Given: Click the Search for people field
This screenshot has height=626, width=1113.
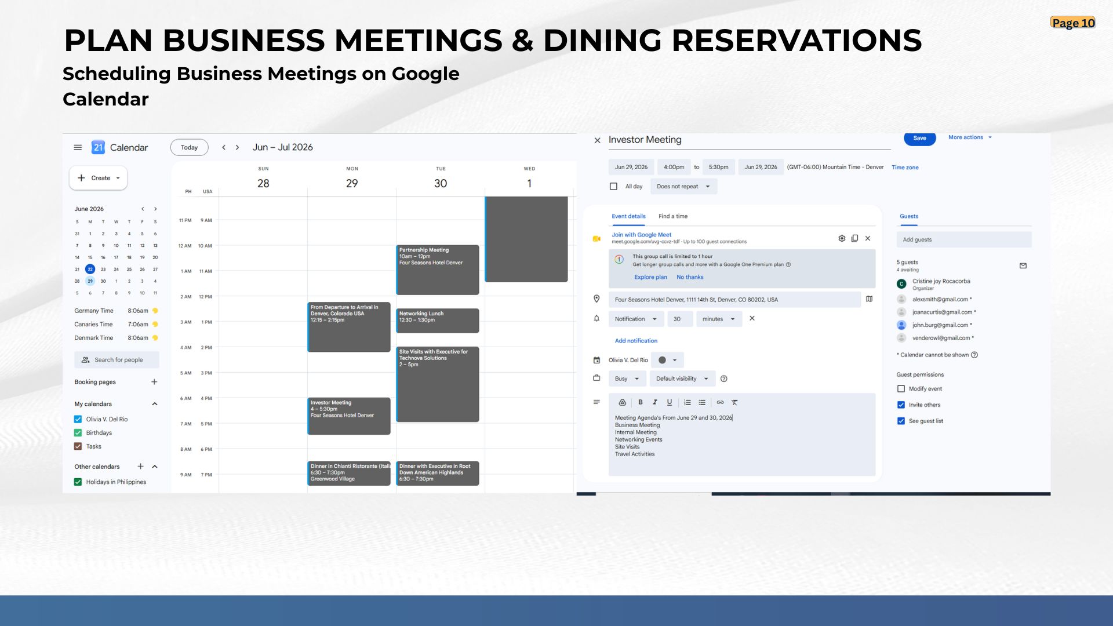Looking at the screenshot, I should [117, 360].
